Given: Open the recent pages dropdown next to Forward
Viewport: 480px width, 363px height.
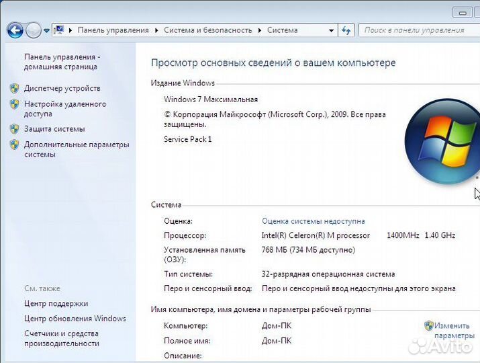Looking at the screenshot, I should click(46, 31).
